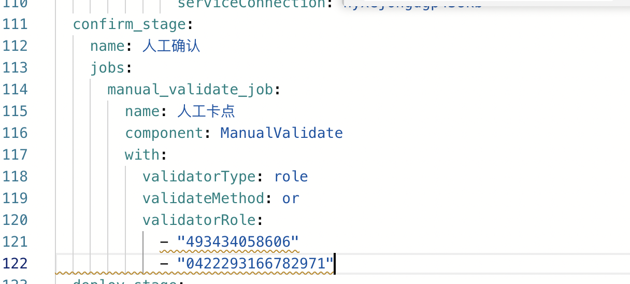The width and height of the screenshot is (630, 284).
Task: Click the or value on line 119
Action: [291, 198]
